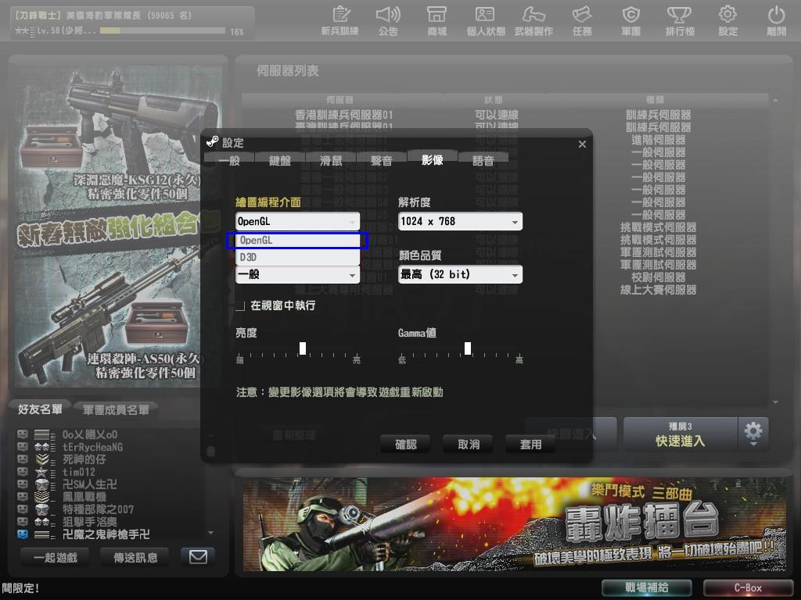Switch to the 影像 video tab
This screenshot has width=801, height=600.
click(432, 160)
